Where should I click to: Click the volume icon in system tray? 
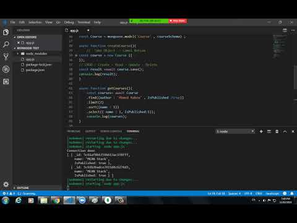pyautogui.click(x=264, y=201)
